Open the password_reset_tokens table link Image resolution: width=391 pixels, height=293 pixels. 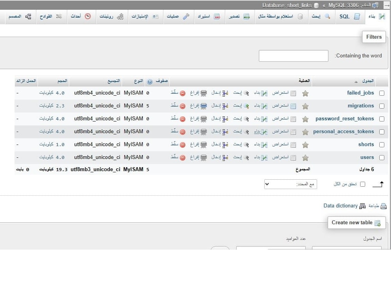344,119
